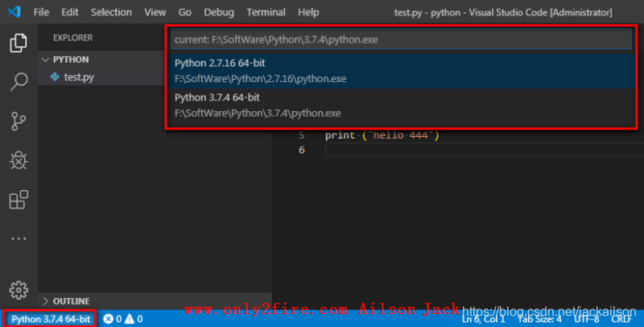644x327 pixels.
Task: Click Tab Size: 4 in status bar
Action: point(539,319)
